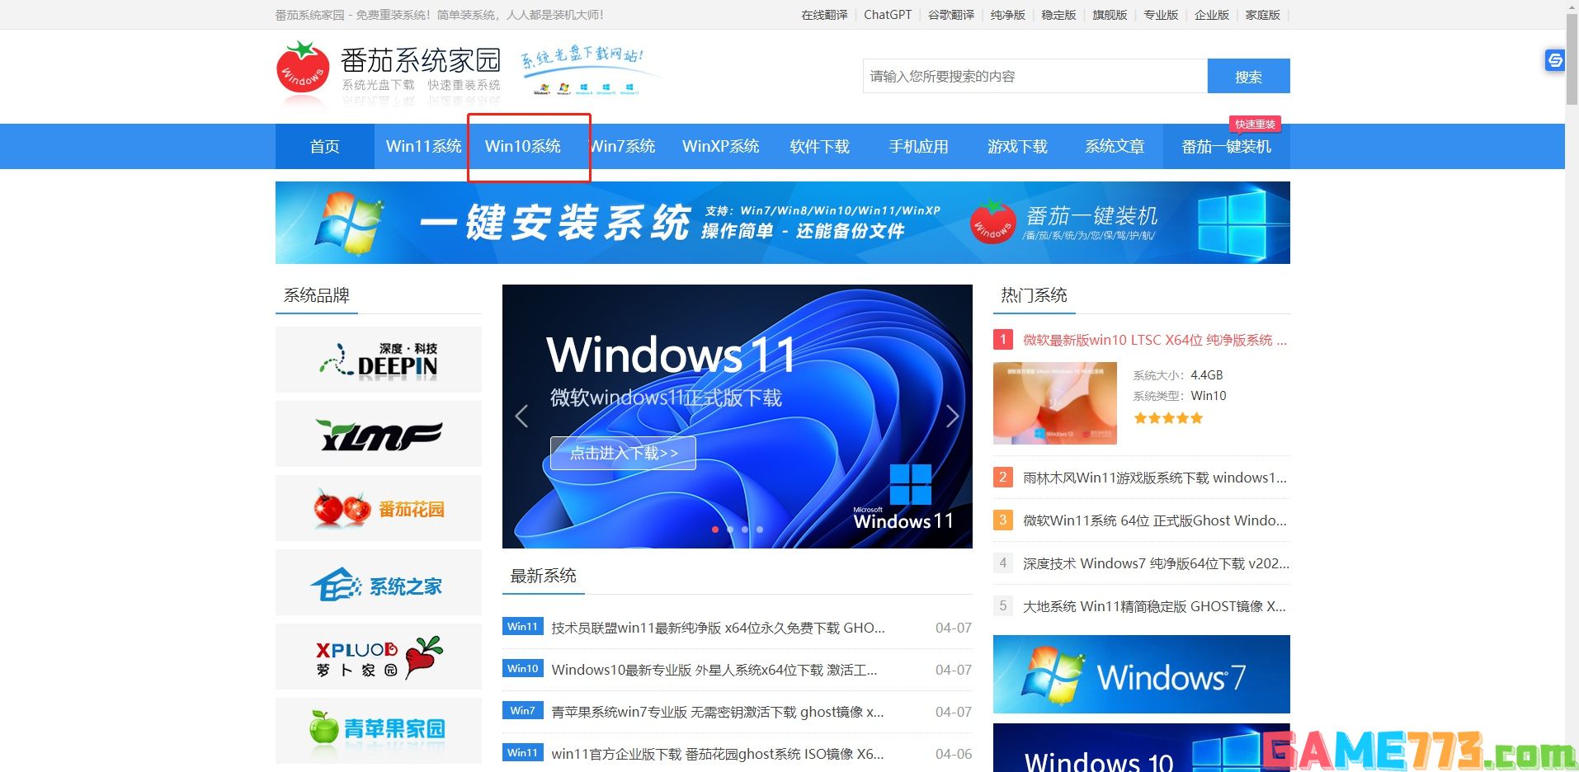The height and width of the screenshot is (772, 1579).
Task: Open 微软Win11系统 64位 正式版Ghost link
Action: pos(1155,520)
